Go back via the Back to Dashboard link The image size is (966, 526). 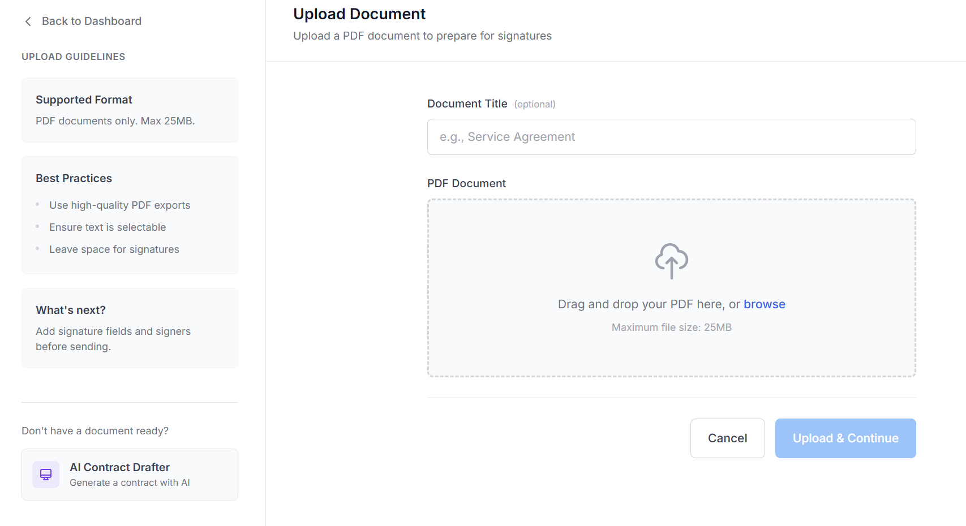click(x=91, y=21)
